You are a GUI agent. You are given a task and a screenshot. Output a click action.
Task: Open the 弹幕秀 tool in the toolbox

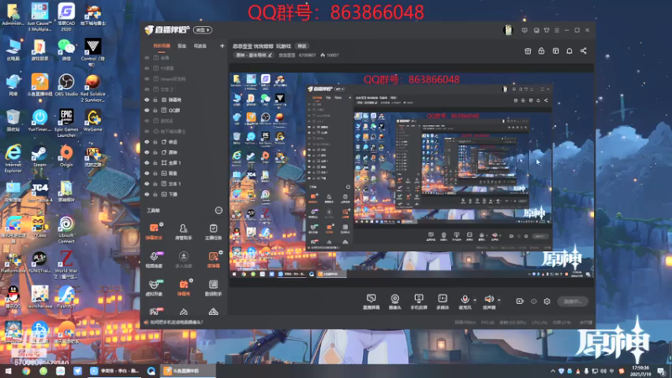[183, 288]
